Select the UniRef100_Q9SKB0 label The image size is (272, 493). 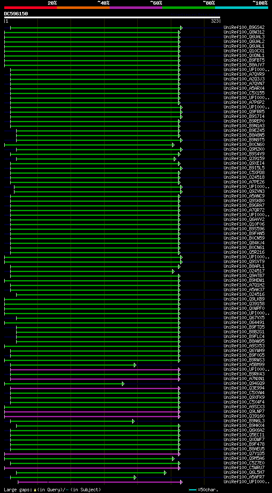(x=244, y=201)
